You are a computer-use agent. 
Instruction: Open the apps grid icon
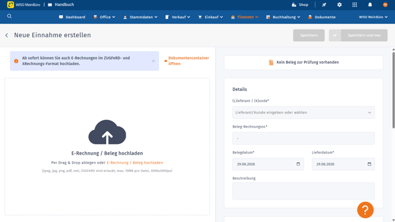355,5
